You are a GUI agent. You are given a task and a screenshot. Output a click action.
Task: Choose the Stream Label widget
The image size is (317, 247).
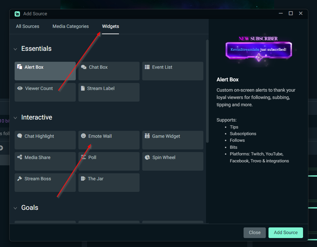pos(109,92)
